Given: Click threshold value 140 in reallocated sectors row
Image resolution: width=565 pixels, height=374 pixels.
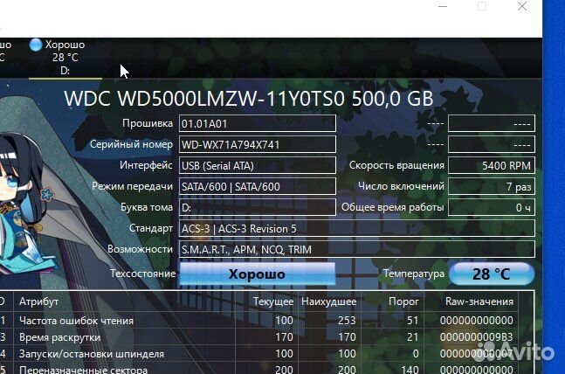Looking at the screenshot, I should coord(410,370).
